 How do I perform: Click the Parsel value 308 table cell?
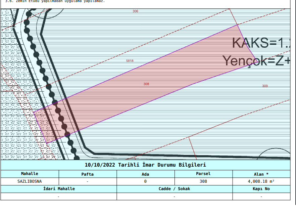point(203,181)
